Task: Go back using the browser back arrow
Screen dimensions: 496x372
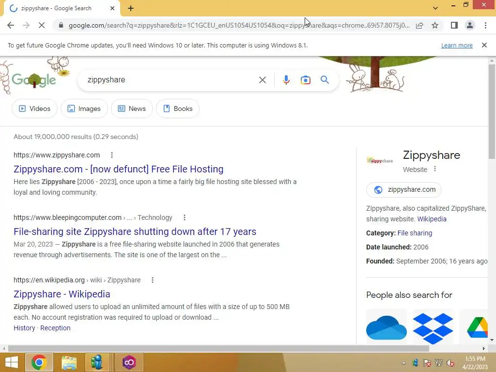Action: [x=11, y=25]
